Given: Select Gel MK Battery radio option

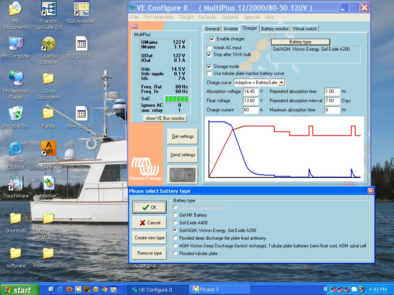Looking at the screenshot, I should [x=175, y=215].
